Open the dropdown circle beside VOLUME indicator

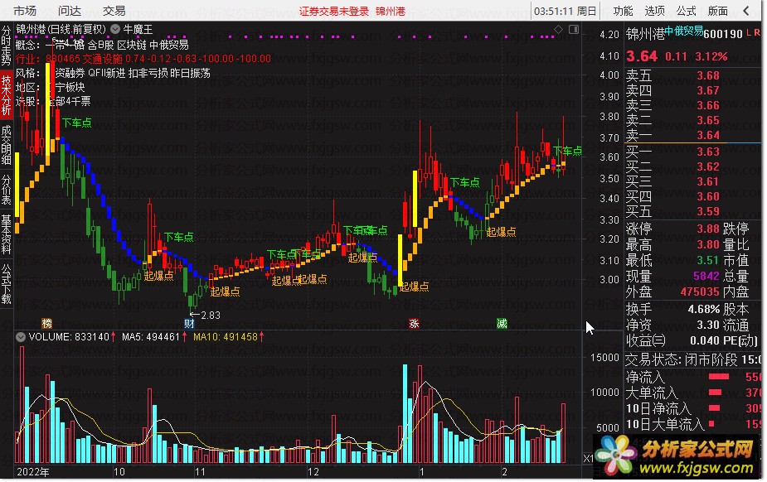click(21, 337)
